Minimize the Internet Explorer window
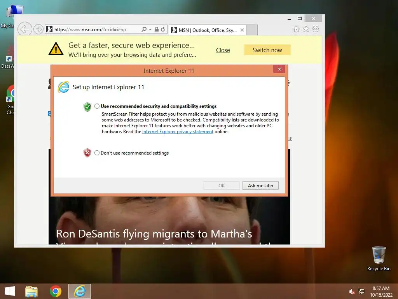Screen dimensions: 398x299 tap(289, 19)
